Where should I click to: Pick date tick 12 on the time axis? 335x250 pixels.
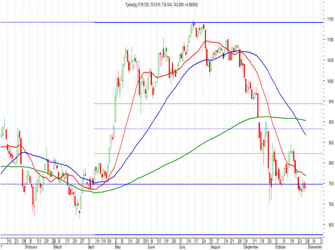click(159, 241)
